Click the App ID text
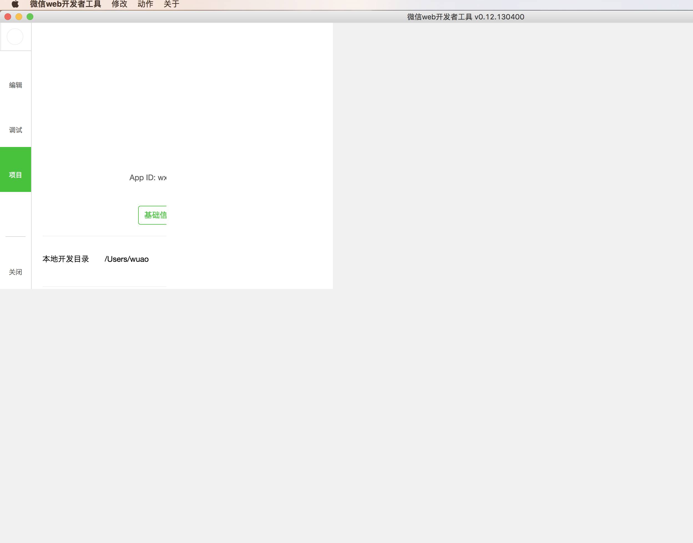Screen dimensions: 693x543 pyautogui.click(x=148, y=177)
